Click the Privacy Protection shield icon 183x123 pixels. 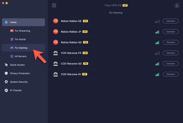click(x=6, y=73)
